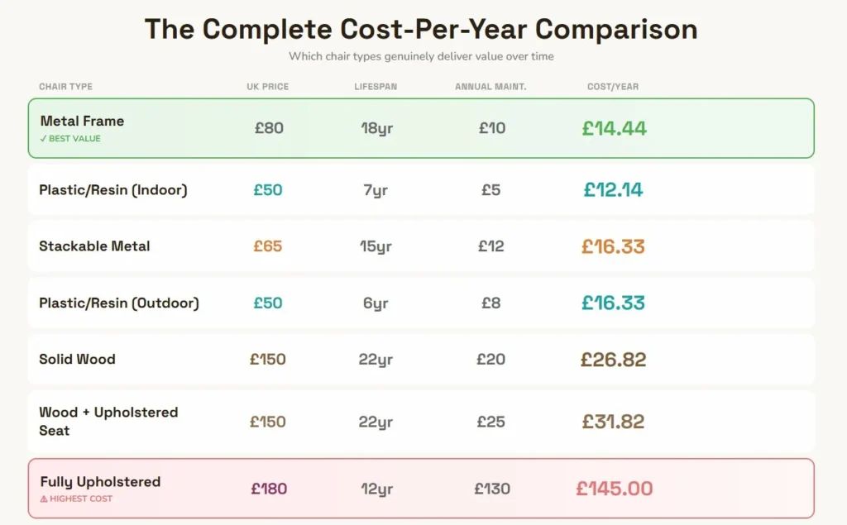Image resolution: width=847 pixels, height=525 pixels.
Task: Click the Annual Maint. column header
Action: pos(490,87)
